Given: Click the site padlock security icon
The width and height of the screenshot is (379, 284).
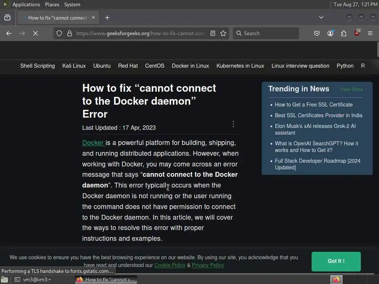Looking at the screenshot, I should point(70,33).
